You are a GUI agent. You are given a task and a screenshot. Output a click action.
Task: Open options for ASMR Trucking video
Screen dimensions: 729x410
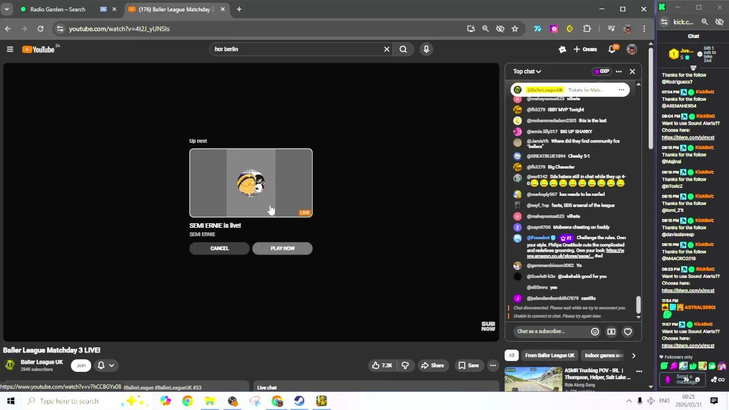click(639, 371)
